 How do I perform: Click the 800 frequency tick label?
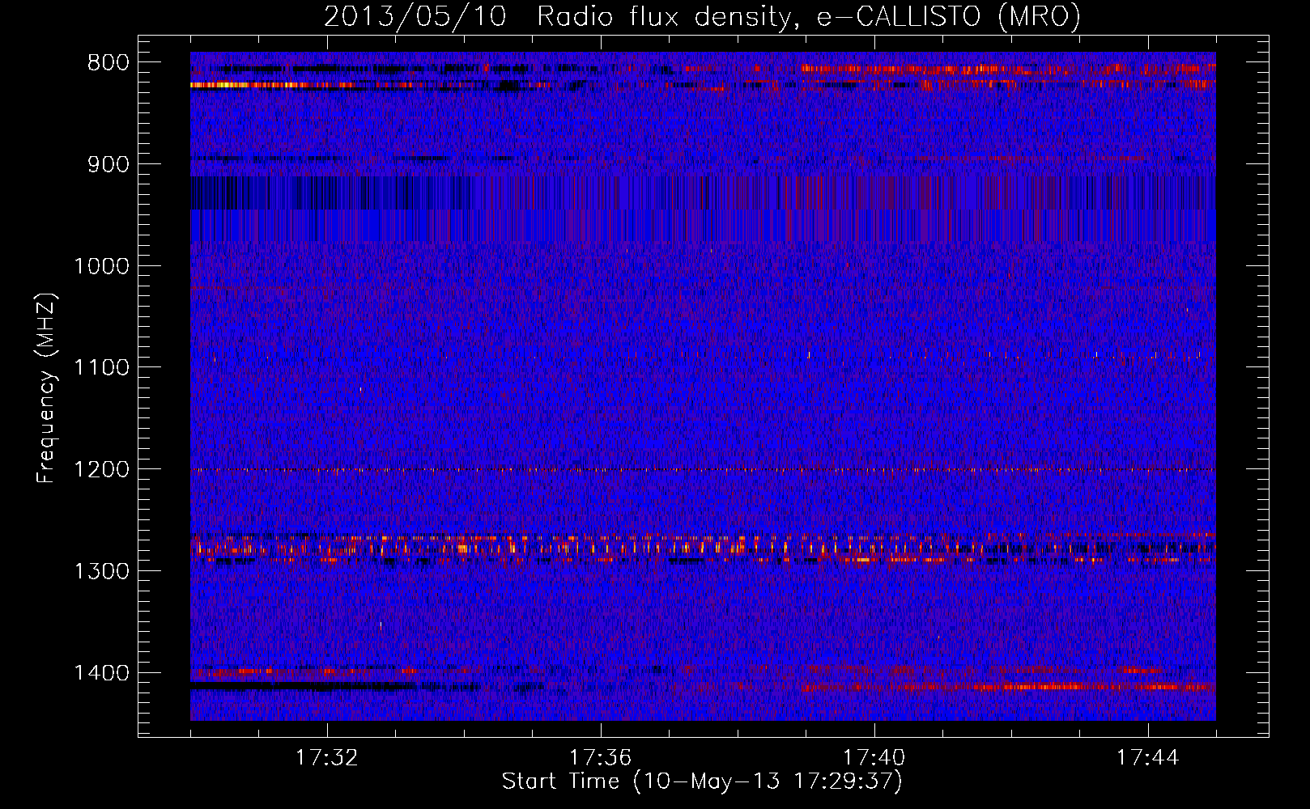[x=108, y=63]
